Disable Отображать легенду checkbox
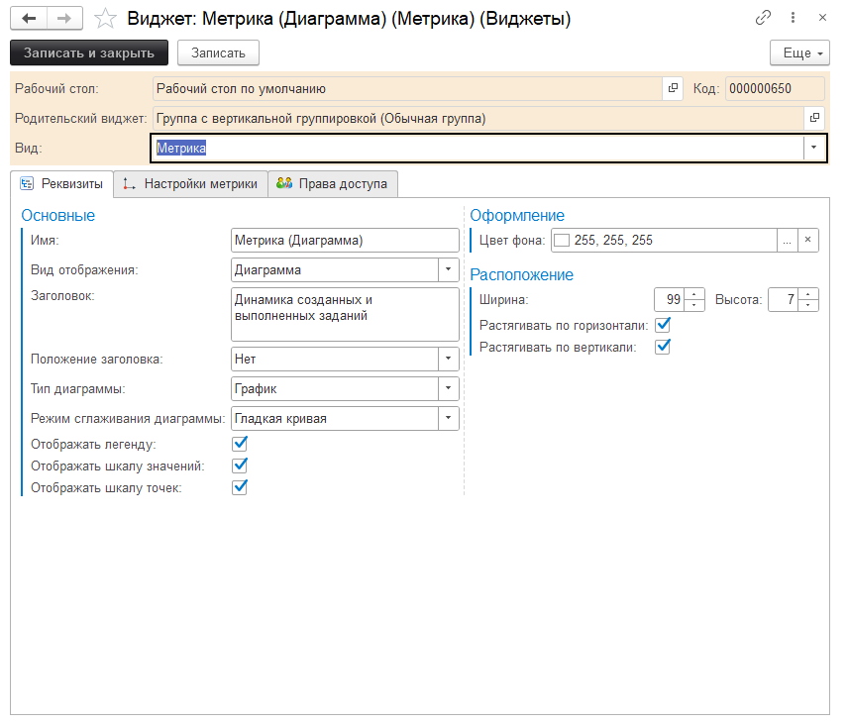This screenshot has width=848, height=725. pyautogui.click(x=239, y=444)
